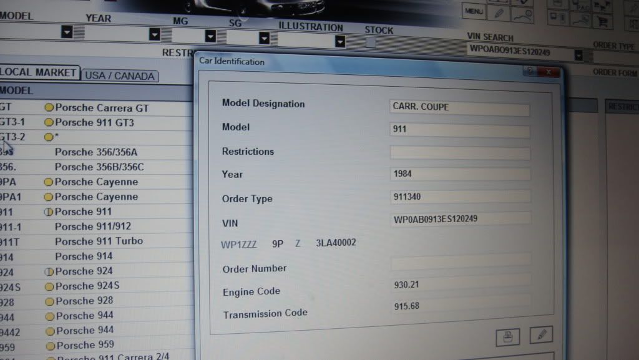Screen dimensions: 639x360
Task: Open the ILLUSTRATION dropdown arrow
Action: 340,41
